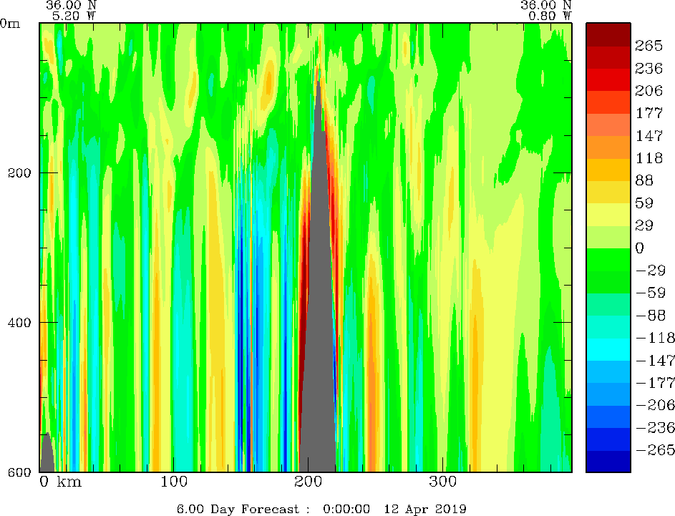Viewport: 675px width, 516px height.
Task: Click the mint green -88 colorbar band
Action: [608, 305]
